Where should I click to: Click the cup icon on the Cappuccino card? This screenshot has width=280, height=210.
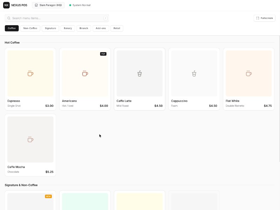pyautogui.click(x=194, y=73)
